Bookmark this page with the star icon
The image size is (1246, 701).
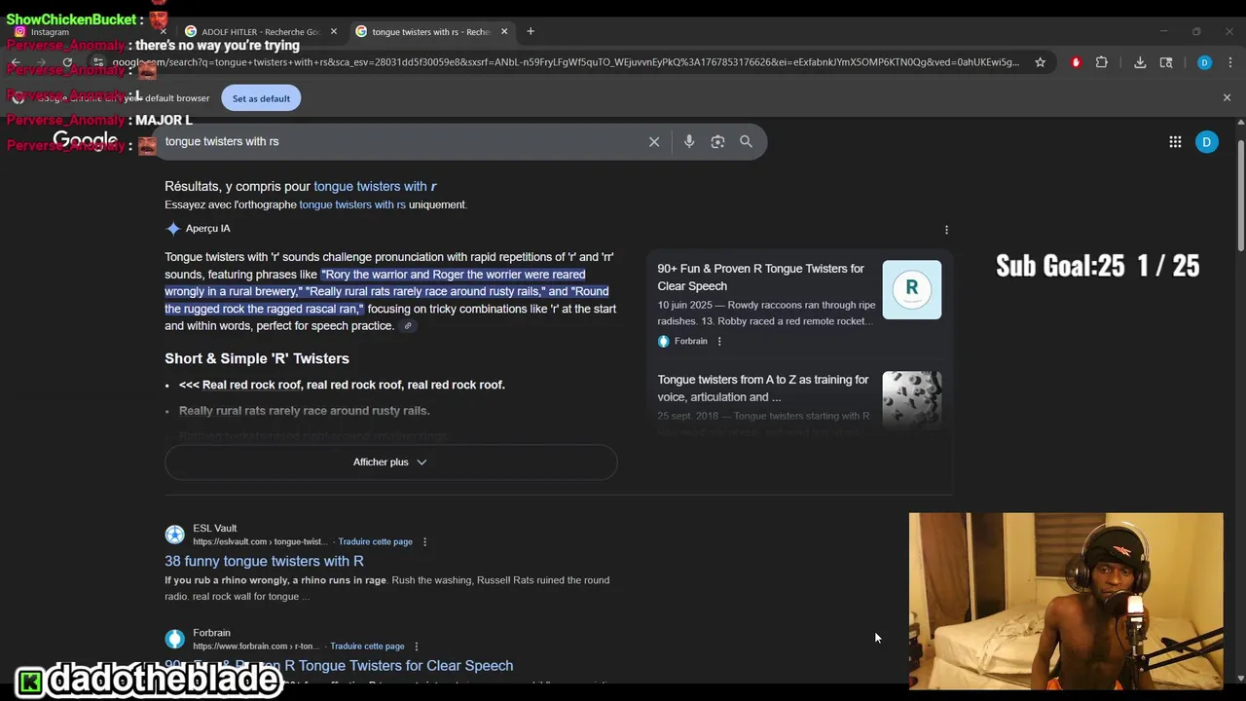(x=1040, y=62)
